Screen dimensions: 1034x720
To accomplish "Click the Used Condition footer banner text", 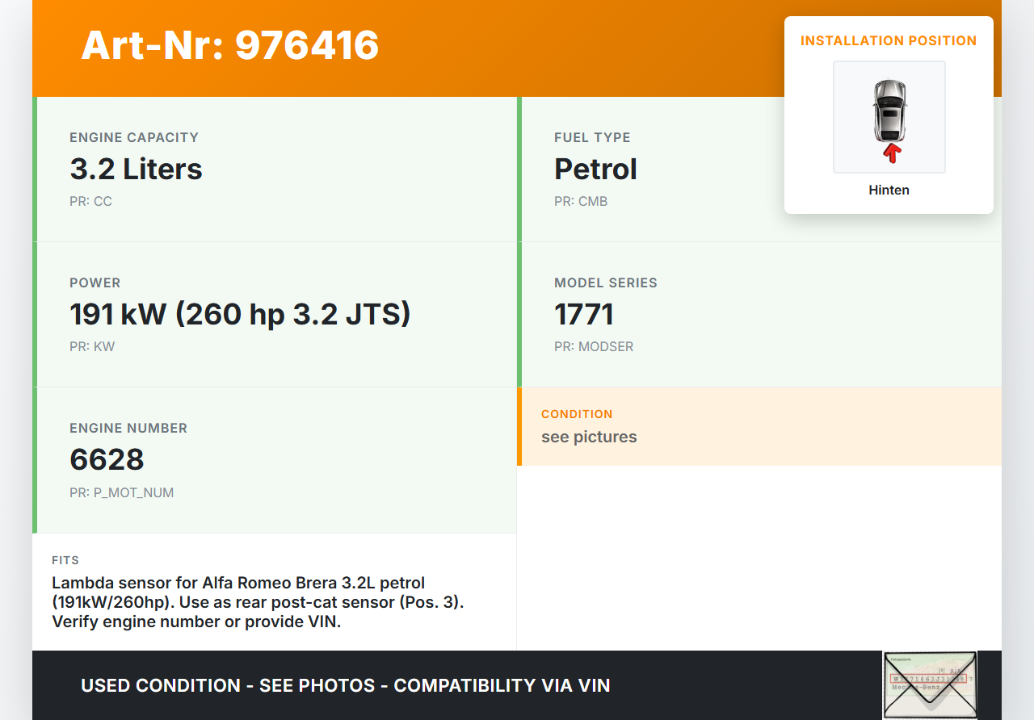I will (x=345, y=685).
